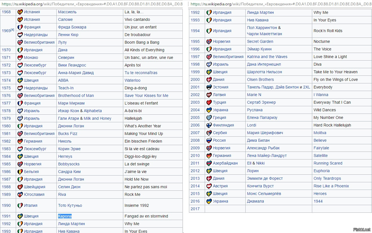372x233 pixels.
Task: Follow the 2017 year link in the empty row
Action: (x=195, y=209)
